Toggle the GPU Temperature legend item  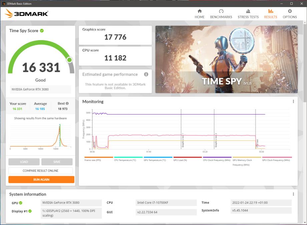[x=158, y=159]
